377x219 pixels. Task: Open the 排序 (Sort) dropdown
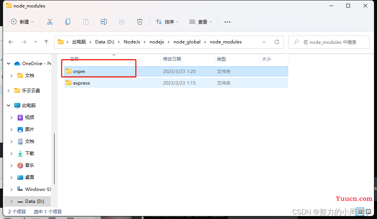point(167,22)
